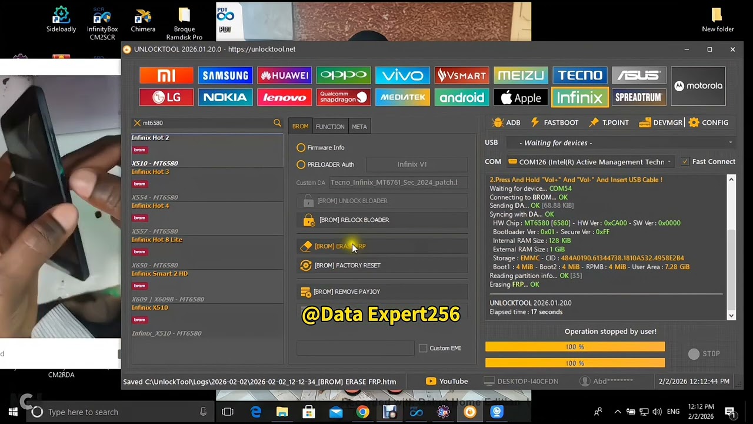Select the Lenovo brand tile

[284, 97]
